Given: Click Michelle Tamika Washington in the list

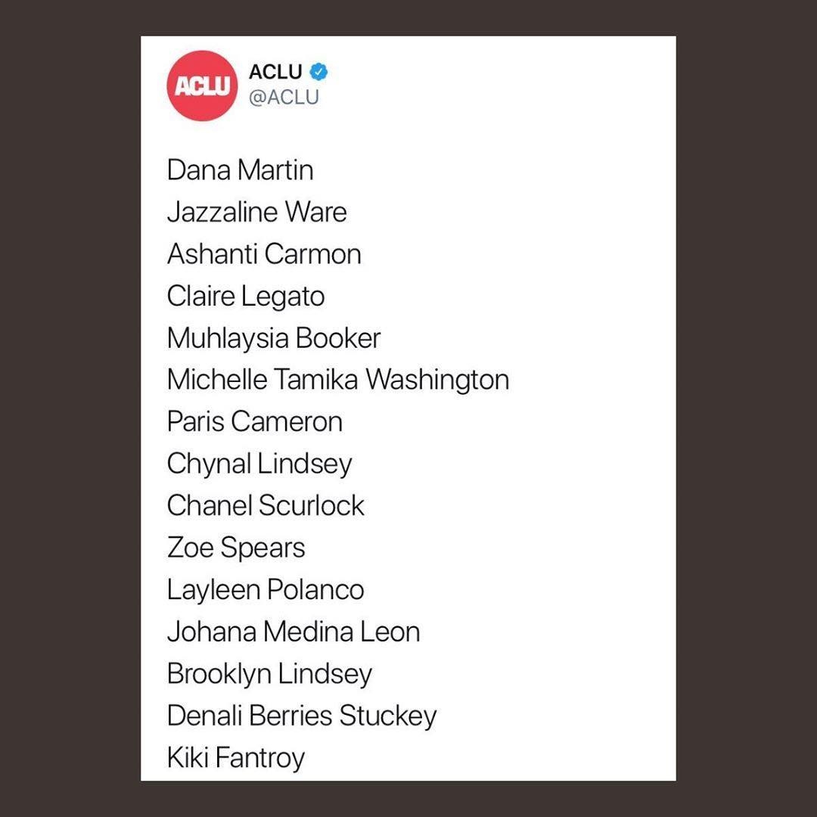Looking at the screenshot, I should [x=337, y=380].
